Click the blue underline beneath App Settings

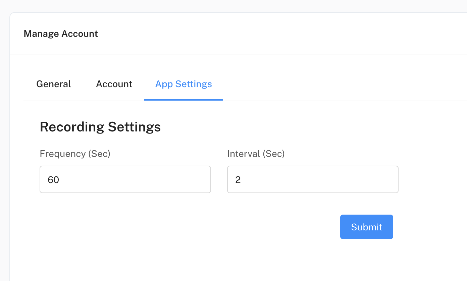184,100
